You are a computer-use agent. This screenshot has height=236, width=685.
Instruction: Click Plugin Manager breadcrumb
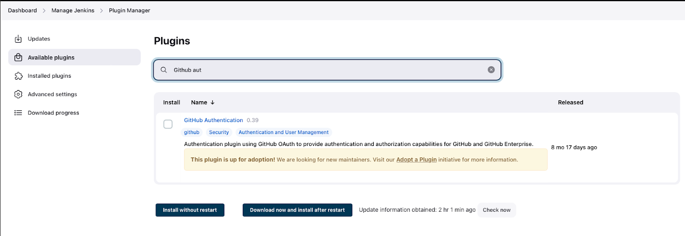pyautogui.click(x=129, y=10)
